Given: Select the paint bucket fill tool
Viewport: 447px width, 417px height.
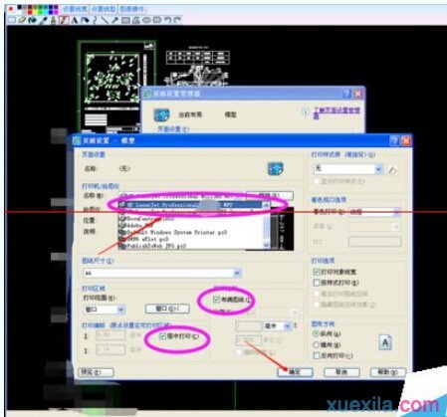Looking at the screenshot, I should (x=32, y=20).
